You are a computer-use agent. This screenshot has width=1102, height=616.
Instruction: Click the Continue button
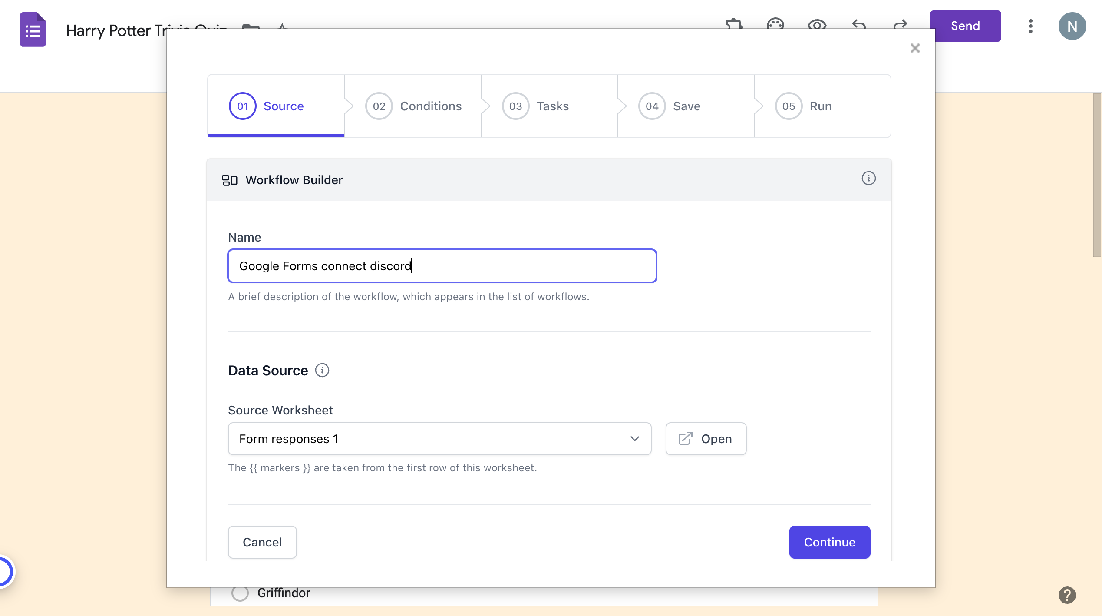click(x=829, y=542)
